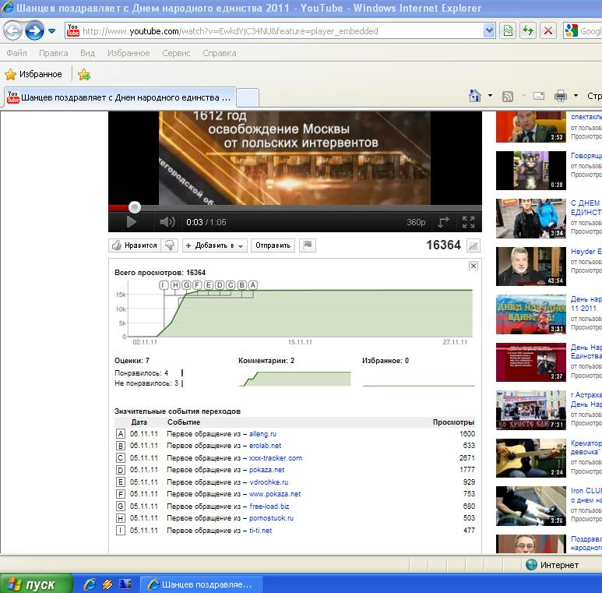This screenshot has width=602, height=593.
Task: Select the Шанцев поздравляе taskbar window button
Action: pos(201,584)
